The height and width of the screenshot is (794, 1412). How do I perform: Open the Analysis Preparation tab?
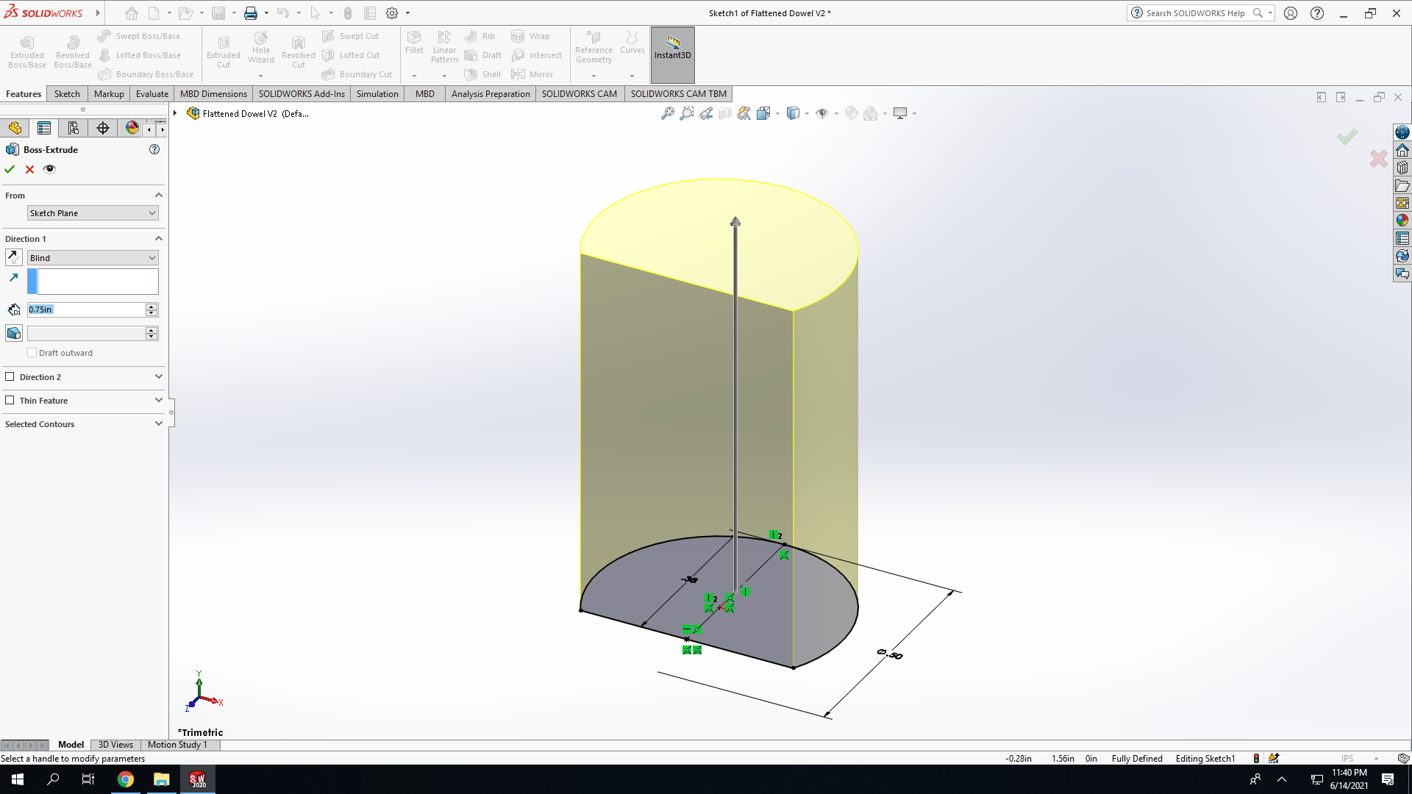pyautogui.click(x=491, y=94)
